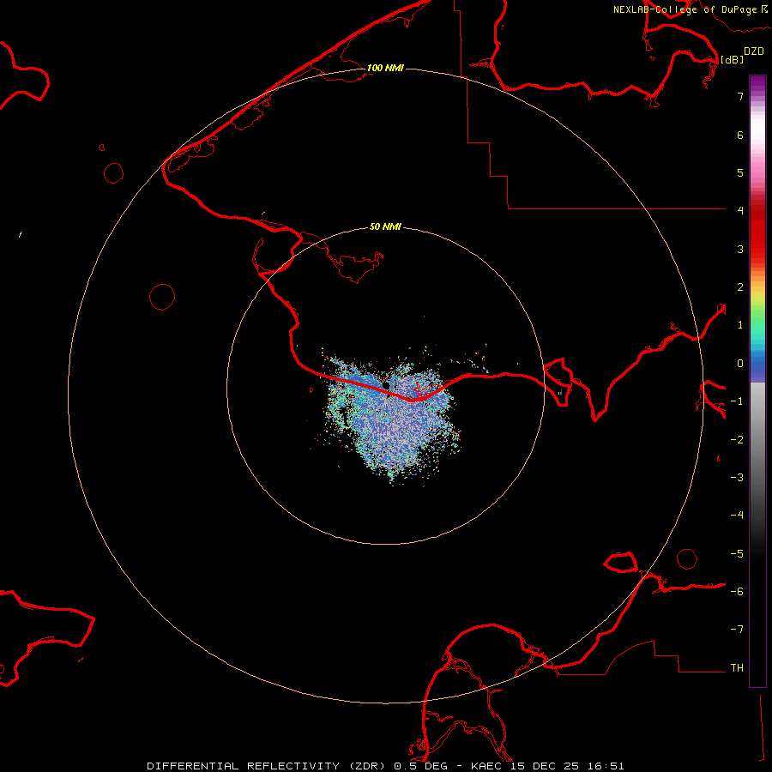Click the -7 value on the color scale
This screenshot has height=772, width=772.
737,630
